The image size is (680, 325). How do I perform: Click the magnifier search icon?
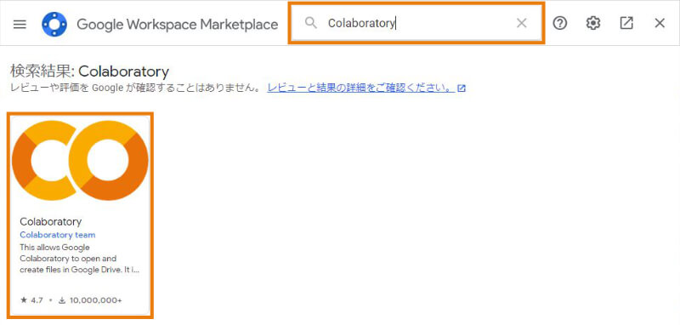tap(310, 23)
